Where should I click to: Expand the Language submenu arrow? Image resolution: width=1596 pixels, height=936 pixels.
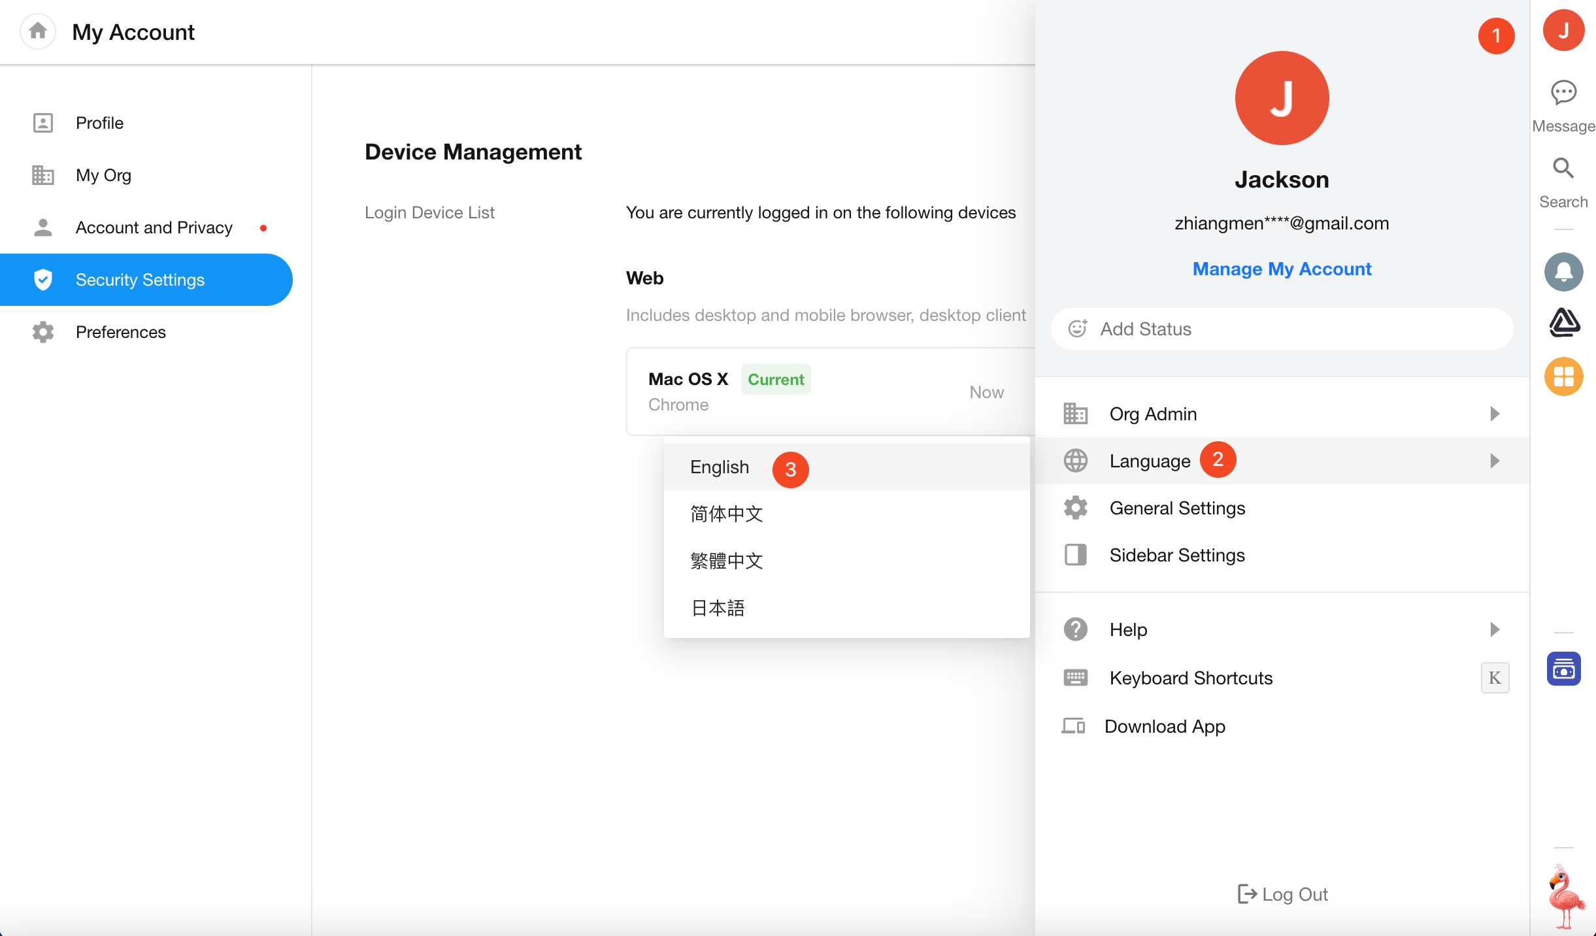[1494, 461]
